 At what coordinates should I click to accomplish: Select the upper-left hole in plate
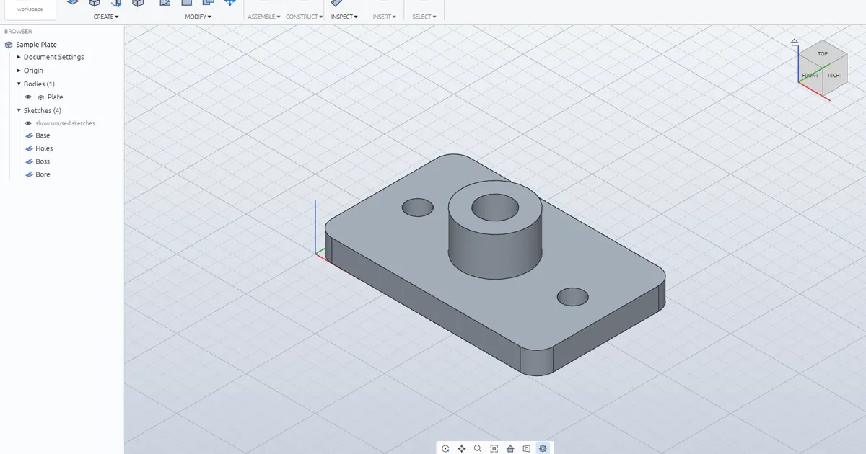click(418, 208)
